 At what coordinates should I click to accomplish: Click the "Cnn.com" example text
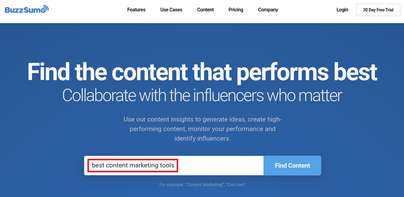[x=236, y=185]
